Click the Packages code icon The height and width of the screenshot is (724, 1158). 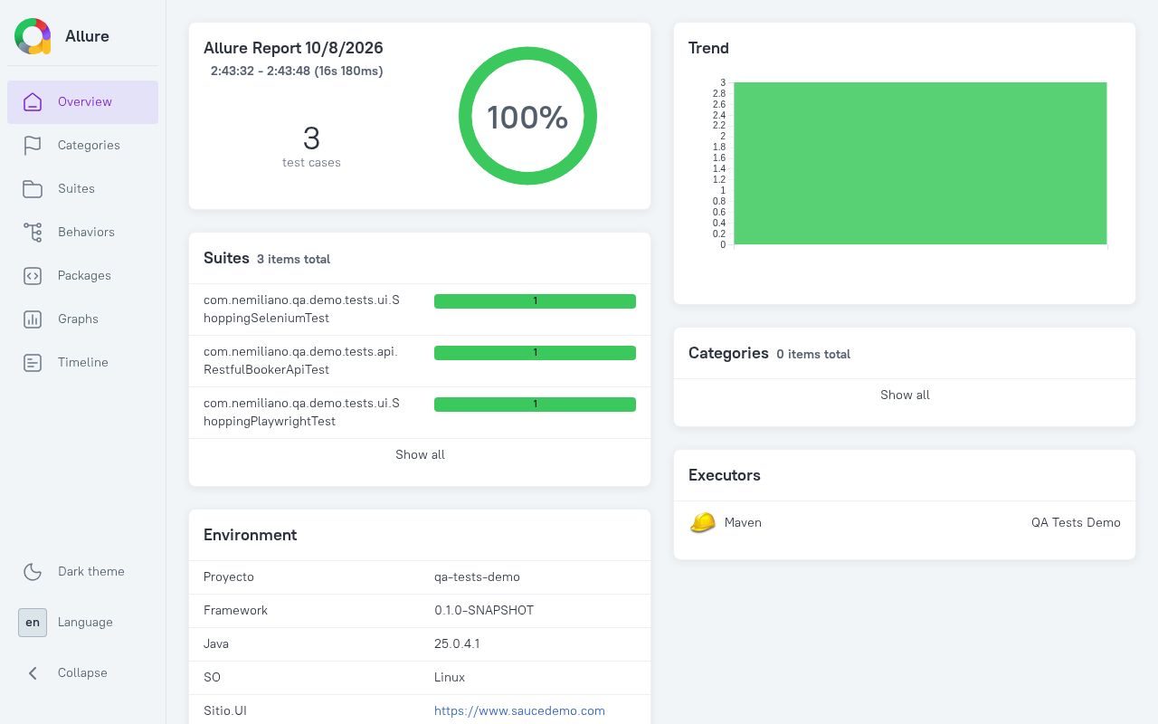pyautogui.click(x=33, y=276)
